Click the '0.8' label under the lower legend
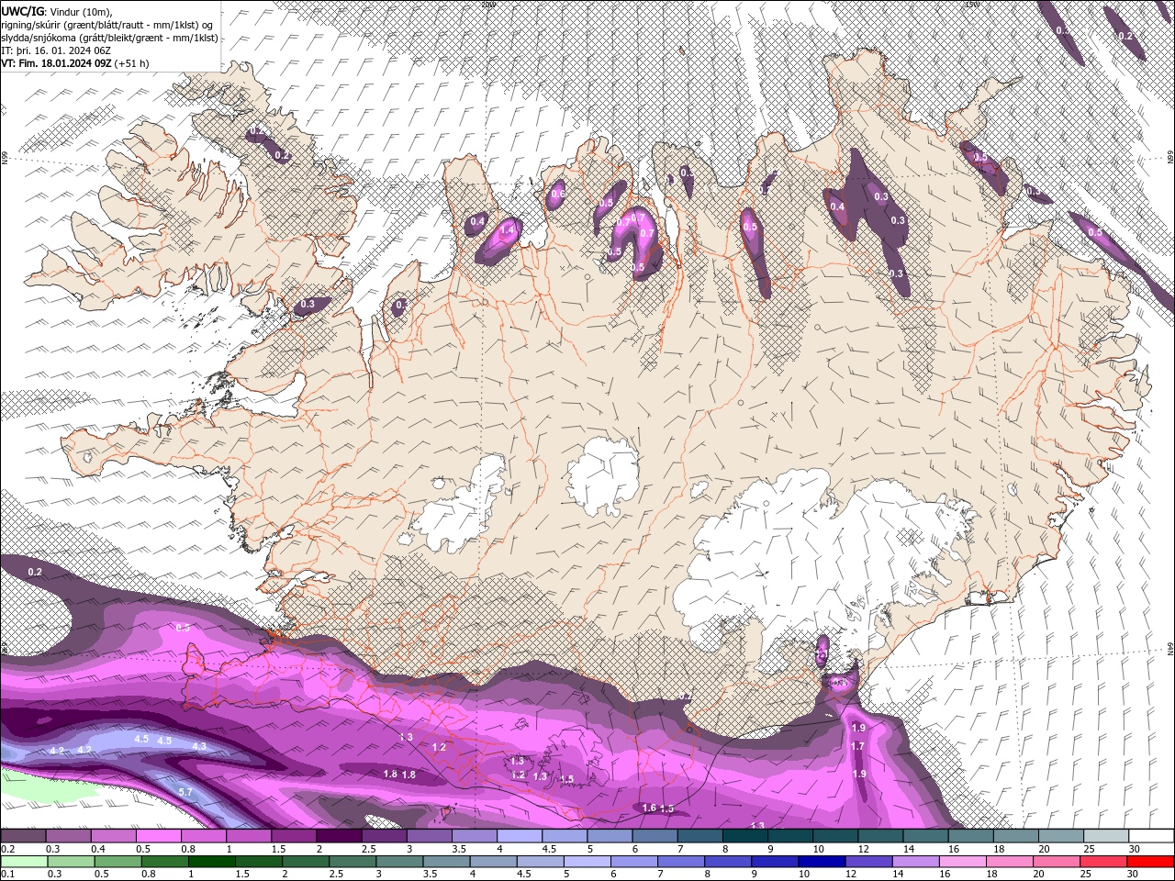Viewport: 1175px width, 881px height. coord(149,874)
